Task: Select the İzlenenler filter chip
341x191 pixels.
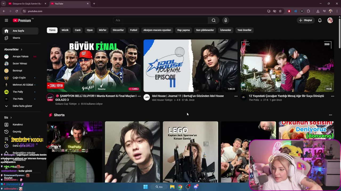Action: [226, 30]
